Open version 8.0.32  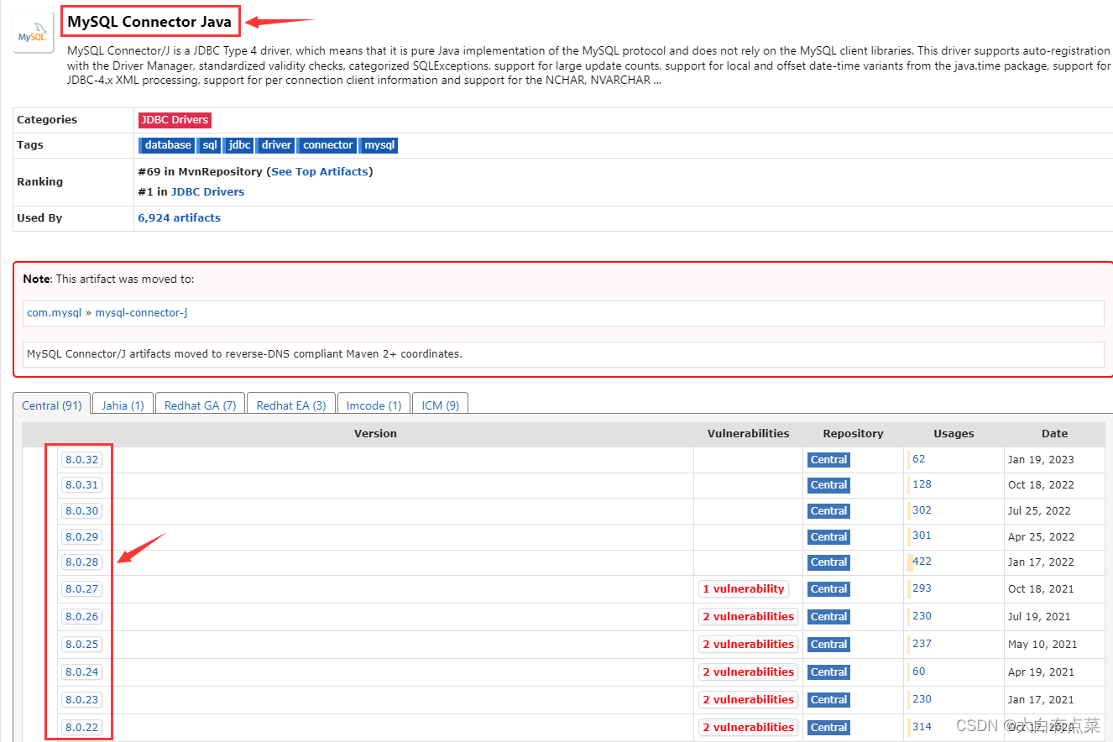coord(81,460)
